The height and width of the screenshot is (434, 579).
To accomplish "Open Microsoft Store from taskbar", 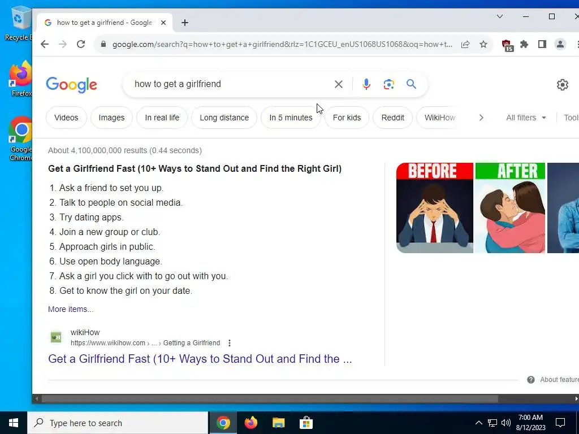I will point(306,423).
